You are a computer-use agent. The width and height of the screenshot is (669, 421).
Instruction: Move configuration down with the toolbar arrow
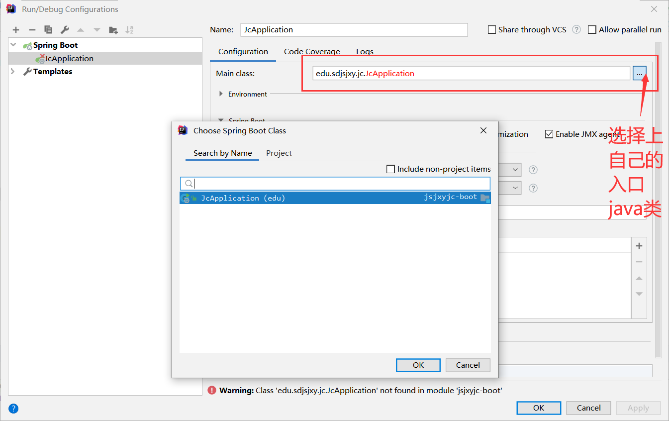[x=97, y=30]
